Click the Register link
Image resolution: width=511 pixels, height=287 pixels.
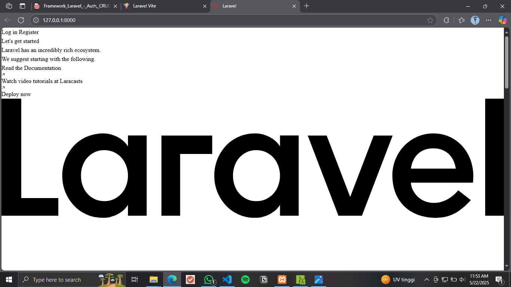[29, 32]
